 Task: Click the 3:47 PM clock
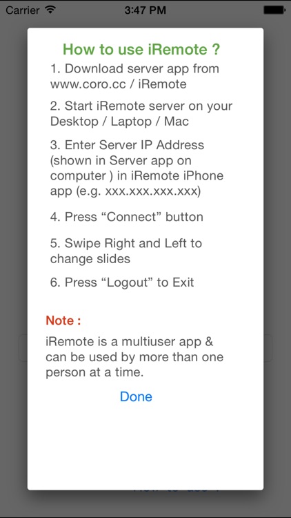(145, 10)
